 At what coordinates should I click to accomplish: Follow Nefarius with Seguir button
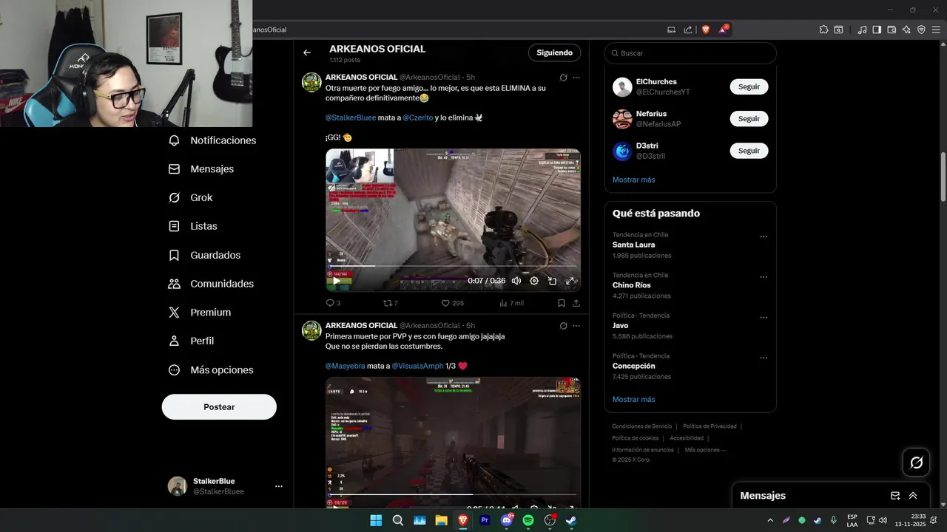pyautogui.click(x=749, y=119)
